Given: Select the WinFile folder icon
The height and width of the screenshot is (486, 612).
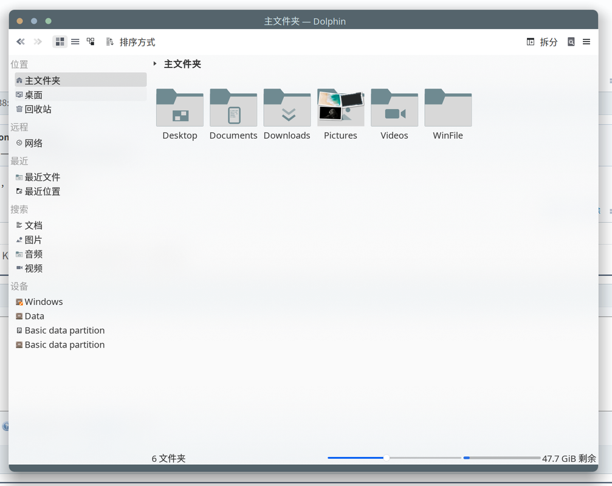Looking at the screenshot, I should coord(448,108).
